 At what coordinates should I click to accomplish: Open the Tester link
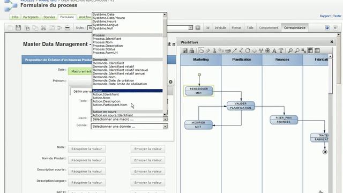tap(337, 16)
